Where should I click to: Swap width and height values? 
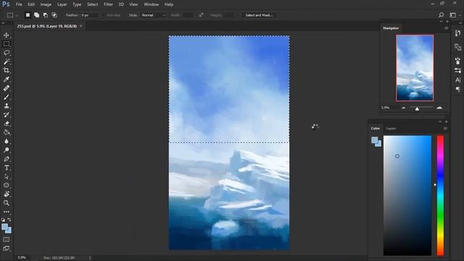click(x=202, y=15)
